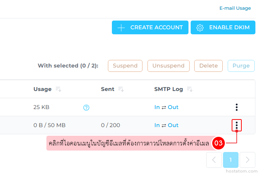Click the Unsuspend button
Viewport: 259px width, 174px height.
168,66
